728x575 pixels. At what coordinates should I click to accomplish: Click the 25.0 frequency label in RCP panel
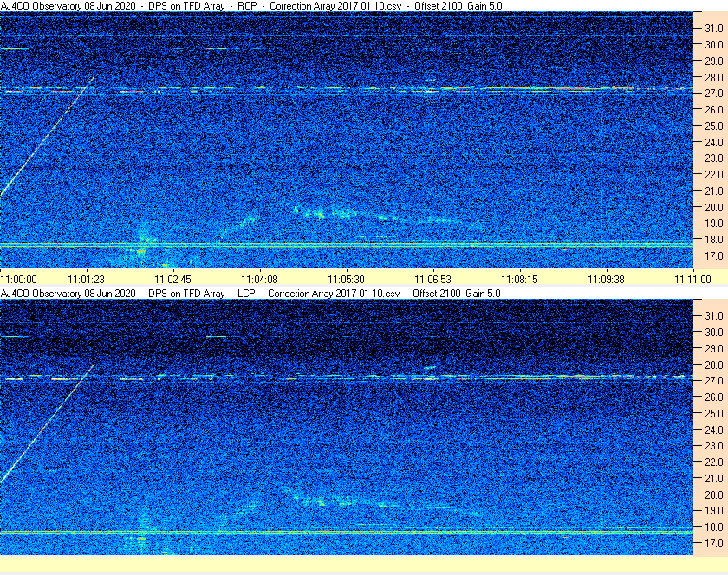(x=714, y=126)
